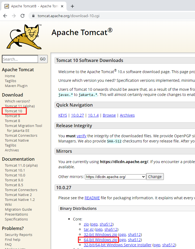Open Tomcat 10 download link
The width and height of the screenshot is (195, 249).
pos(14,111)
